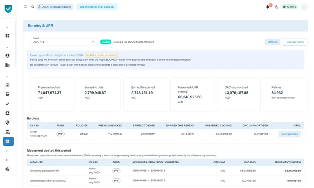
Task: Click the Earning & UPR page title
Action: tap(40, 25)
